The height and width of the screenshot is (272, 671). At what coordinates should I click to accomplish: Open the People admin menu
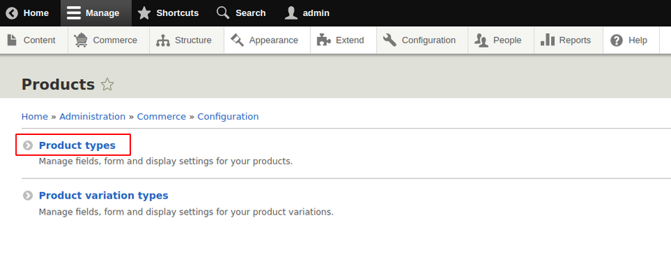tap(501, 40)
